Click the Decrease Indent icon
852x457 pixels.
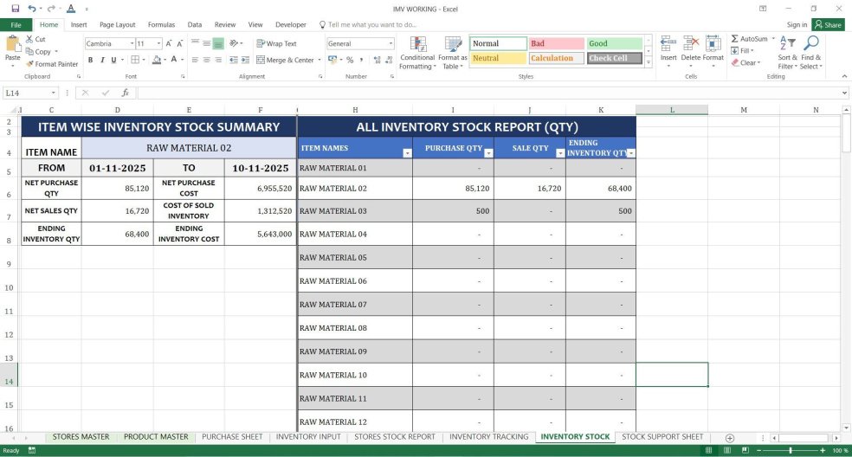click(x=234, y=60)
